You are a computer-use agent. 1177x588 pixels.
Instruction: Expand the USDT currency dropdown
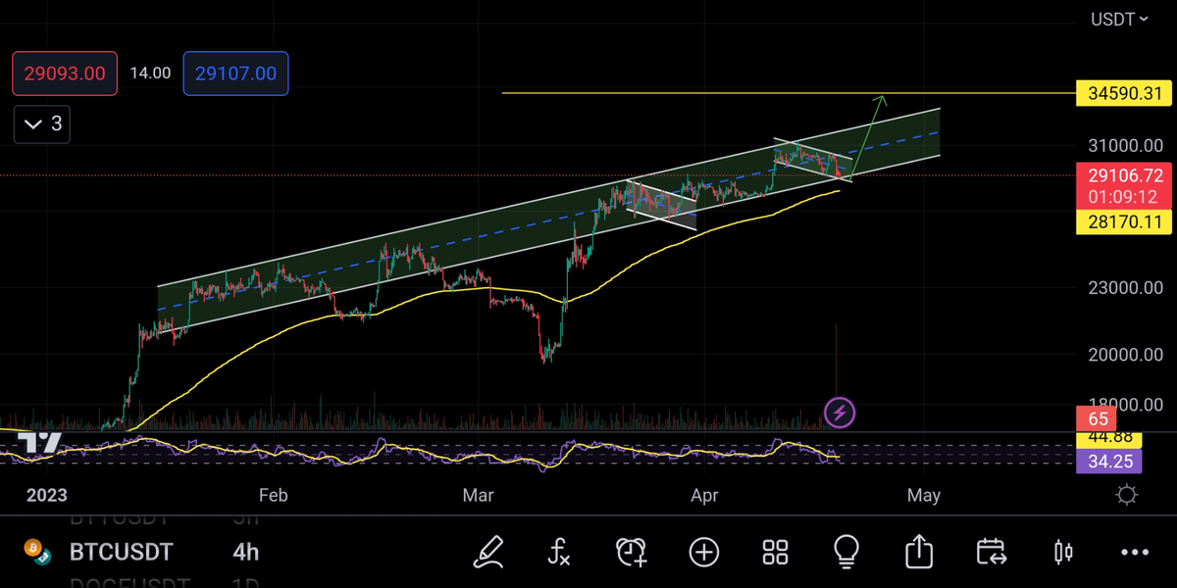[1120, 19]
